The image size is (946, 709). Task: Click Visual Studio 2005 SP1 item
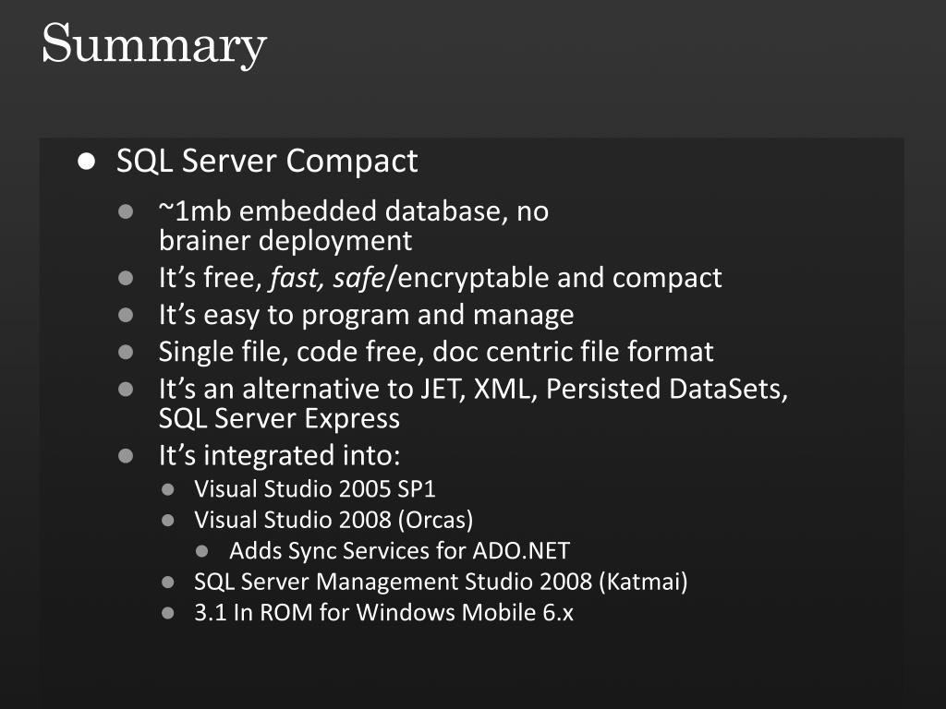(315, 489)
